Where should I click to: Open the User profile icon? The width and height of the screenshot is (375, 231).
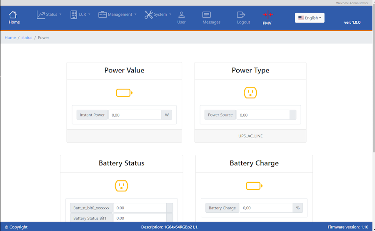pos(182,15)
